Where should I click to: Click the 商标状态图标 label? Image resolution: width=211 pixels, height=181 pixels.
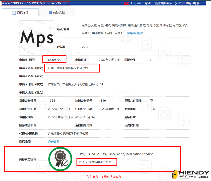pyautogui.click(x=28, y=159)
